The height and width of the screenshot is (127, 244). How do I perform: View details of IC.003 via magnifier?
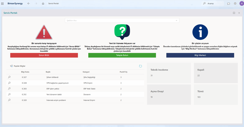[x=9, y=89]
